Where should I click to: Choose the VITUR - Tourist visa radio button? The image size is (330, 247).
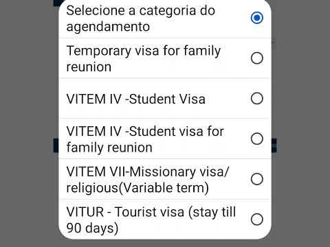[x=256, y=220]
